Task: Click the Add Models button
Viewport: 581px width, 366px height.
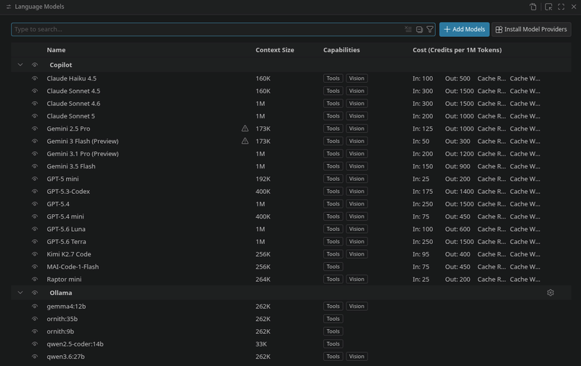Action: 464,29
